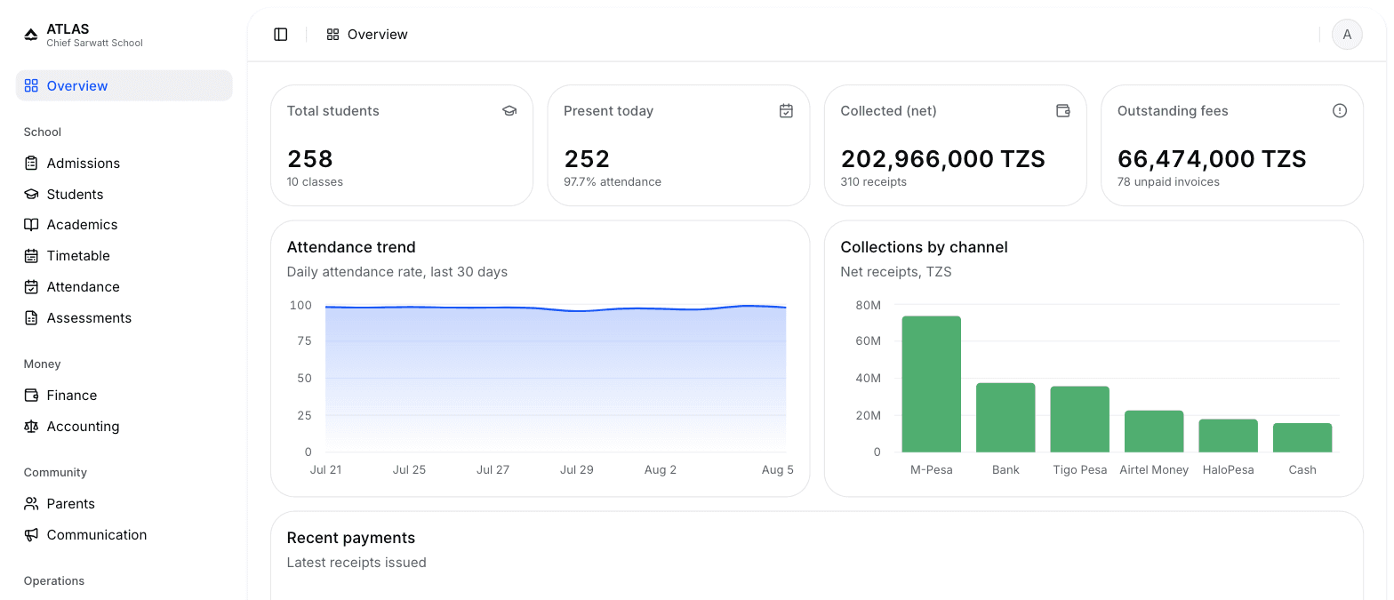Click the Communication megaphone icon
The width and height of the screenshot is (1394, 600).
pyautogui.click(x=31, y=535)
